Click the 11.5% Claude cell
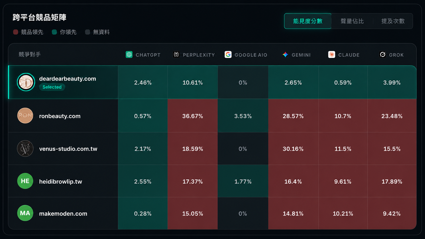The width and height of the screenshot is (425, 239). click(343, 149)
